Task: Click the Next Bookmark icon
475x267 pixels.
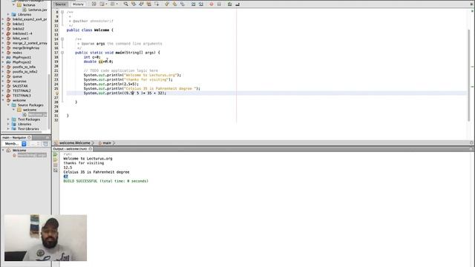Action: (175, 4)
